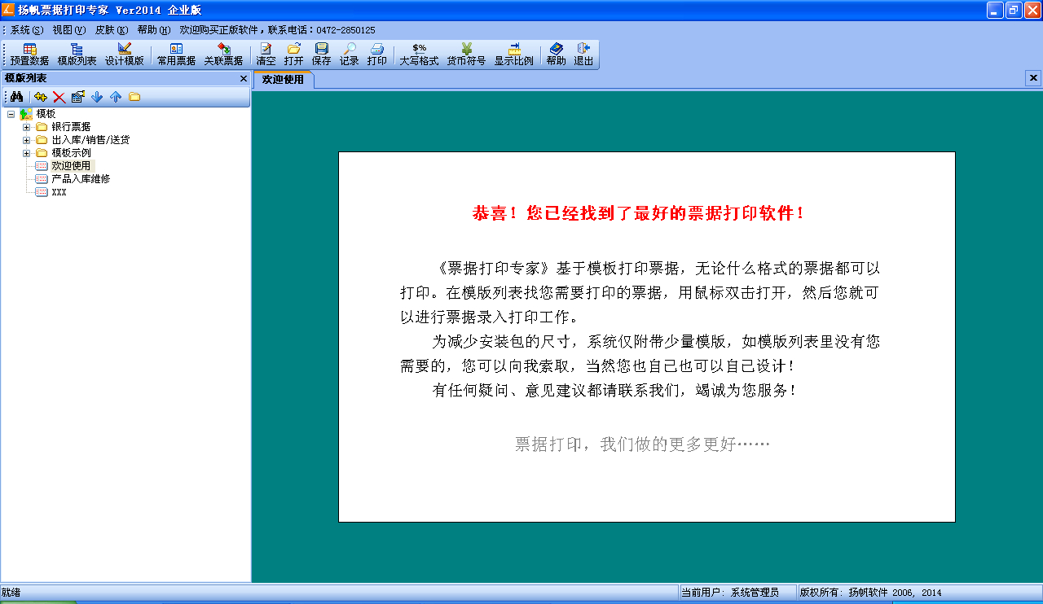The height and width of the screenshot is (604, 1043).
Task: Click the binoculars find icon in template panel
Action: (16, 97)
